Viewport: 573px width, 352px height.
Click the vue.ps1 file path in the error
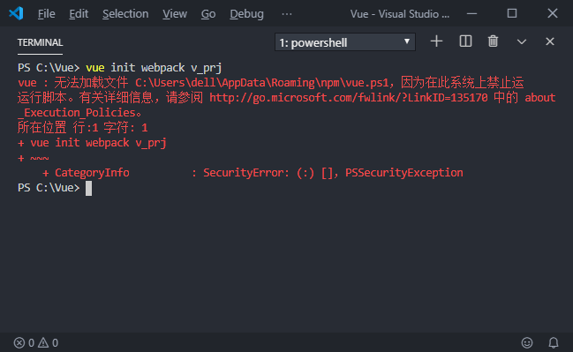coord(261,83)
